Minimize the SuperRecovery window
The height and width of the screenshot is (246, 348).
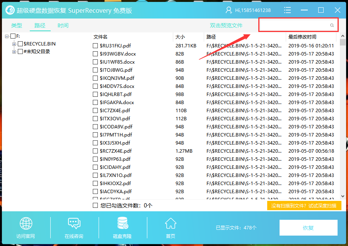click(x=304, y=10)
